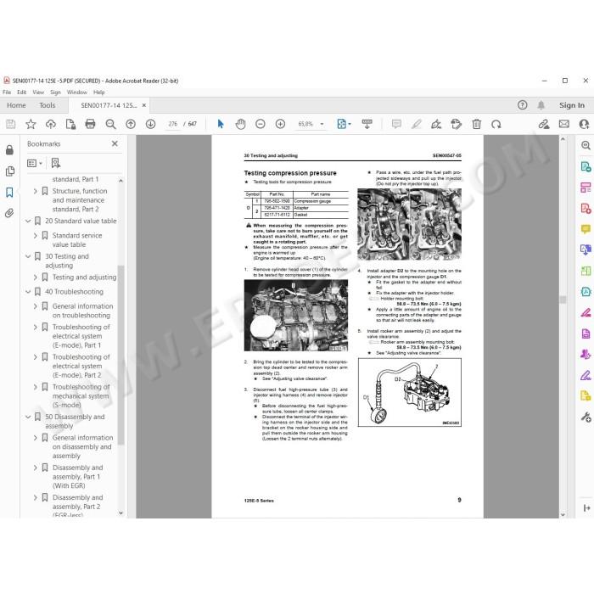
Task: Click the Comment tool icon in right pane
Action: coord(586,229)
